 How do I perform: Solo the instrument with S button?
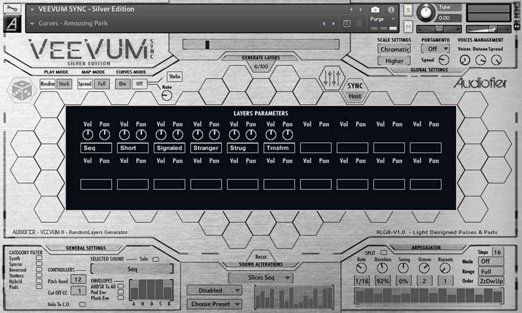(408, 10)
